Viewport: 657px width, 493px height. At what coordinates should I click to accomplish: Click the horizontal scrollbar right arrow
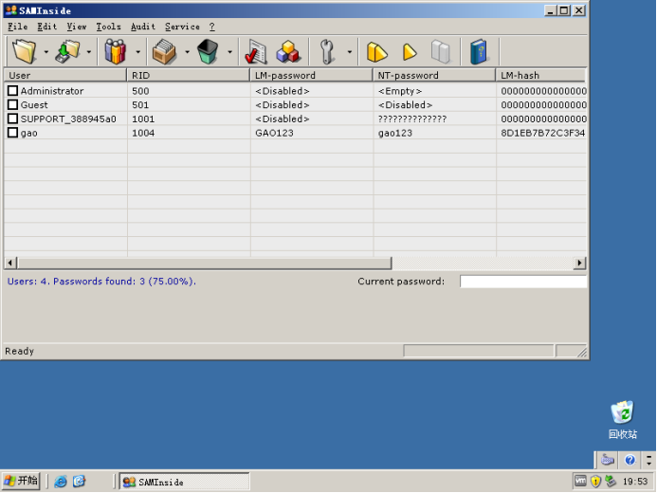579,263
